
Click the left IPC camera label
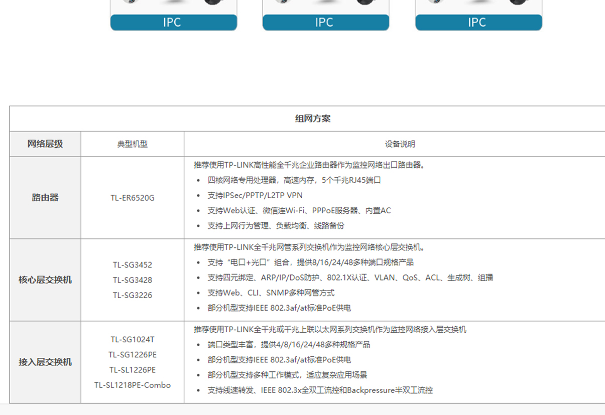click(x=173, y=23)
